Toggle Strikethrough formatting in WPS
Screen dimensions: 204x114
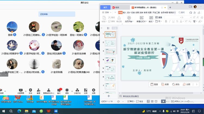177,21
